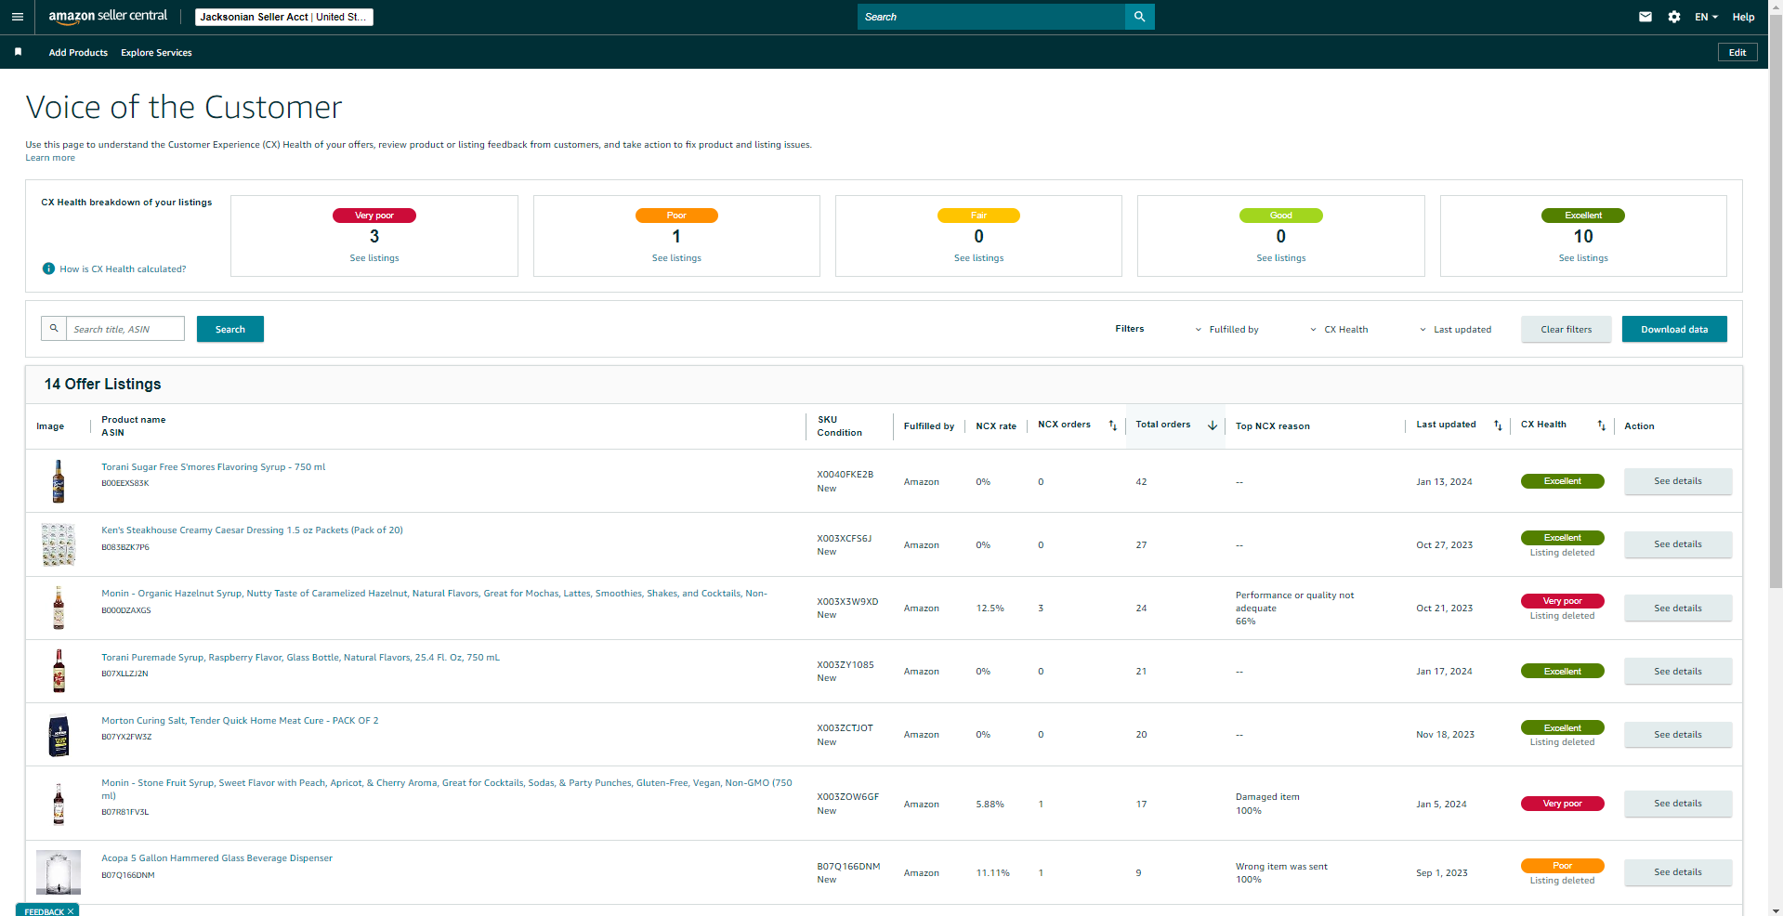Click the Top NCX reason column header
The height and width of the screenshot is (916, 1783).
point(1273,426)
